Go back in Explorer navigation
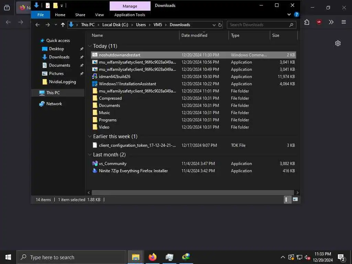 tap(37, 25)
